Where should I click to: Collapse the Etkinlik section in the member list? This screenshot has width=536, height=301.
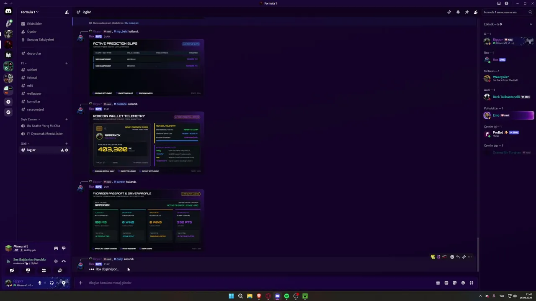(531, 24)
